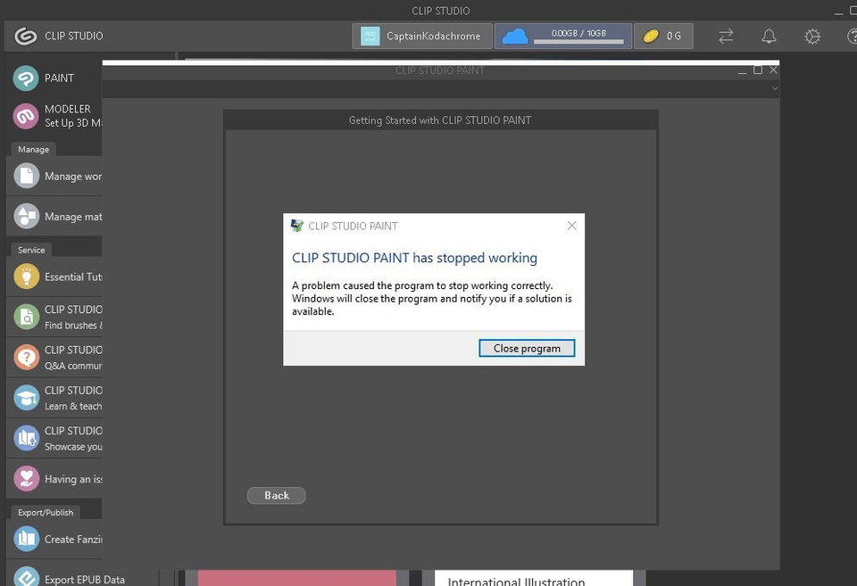Click the Service section label
Viewport: 857px width, 586px height.
[31, 250]
